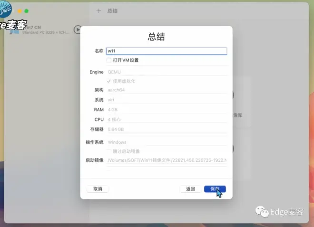The width and height of the screenshot is (314, 227).
Task: Toggle the 跳过启动镜像 checkbox
Action: [109, 151]
